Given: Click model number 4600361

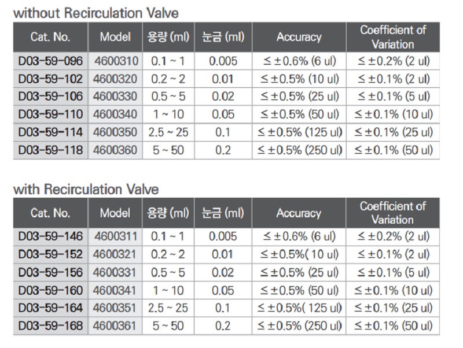Looking at the screenshot, I should tap(116, 326).
